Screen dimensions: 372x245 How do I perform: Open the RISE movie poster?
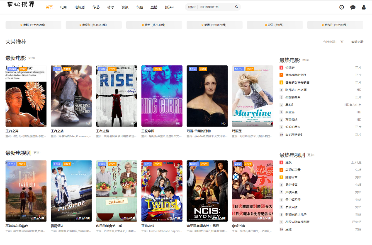point(117,96)
